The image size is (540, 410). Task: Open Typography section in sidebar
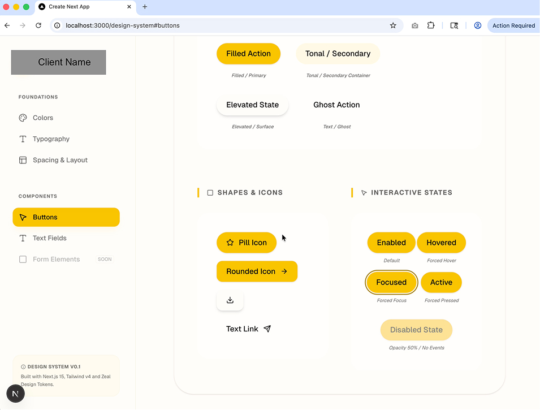(x=51, y=139)
